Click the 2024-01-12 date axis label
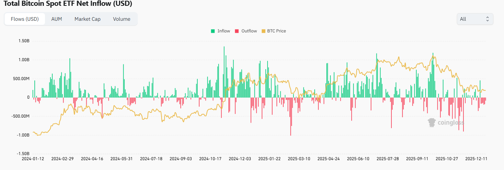Screen dimensions: 504x170 coord(33,159)
